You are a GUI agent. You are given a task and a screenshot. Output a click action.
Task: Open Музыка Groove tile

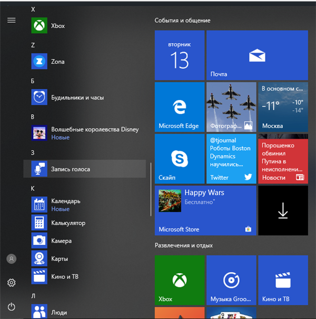[x=231, y=280]
